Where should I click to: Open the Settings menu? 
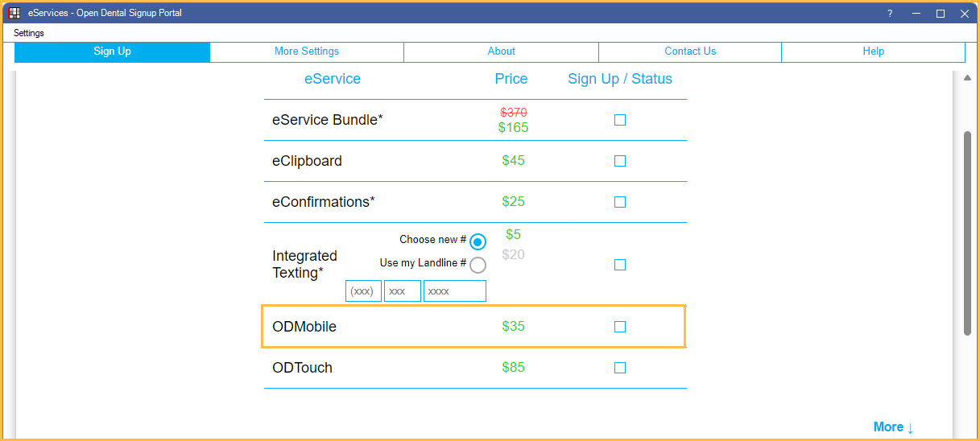click(x=29, y=33)
